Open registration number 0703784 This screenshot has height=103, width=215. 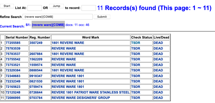(x=36, y=98)
